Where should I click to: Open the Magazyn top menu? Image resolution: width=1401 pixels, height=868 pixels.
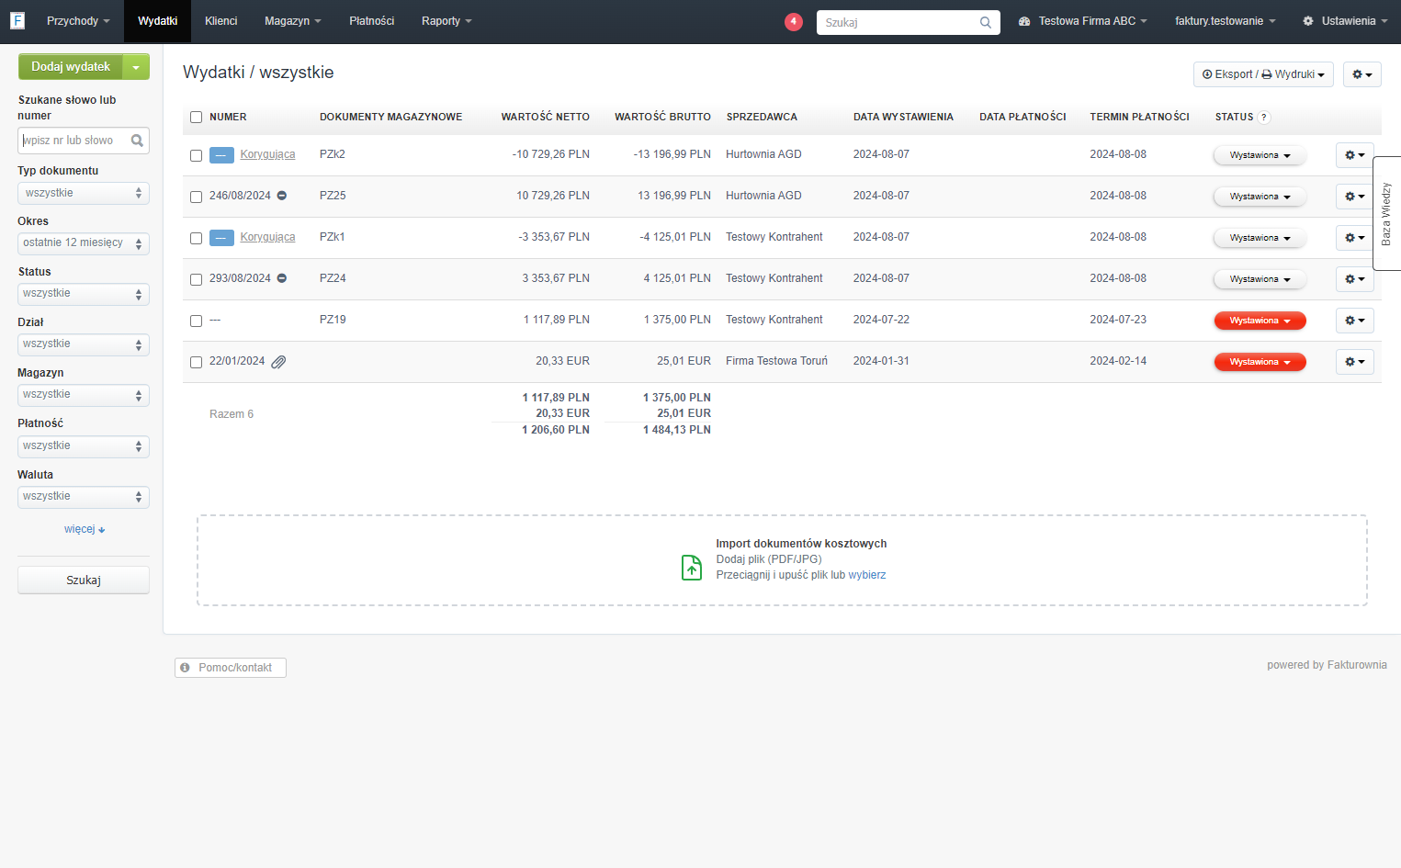[292, 21]
